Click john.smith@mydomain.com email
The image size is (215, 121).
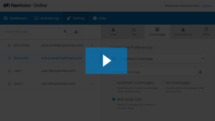(62, 45)
